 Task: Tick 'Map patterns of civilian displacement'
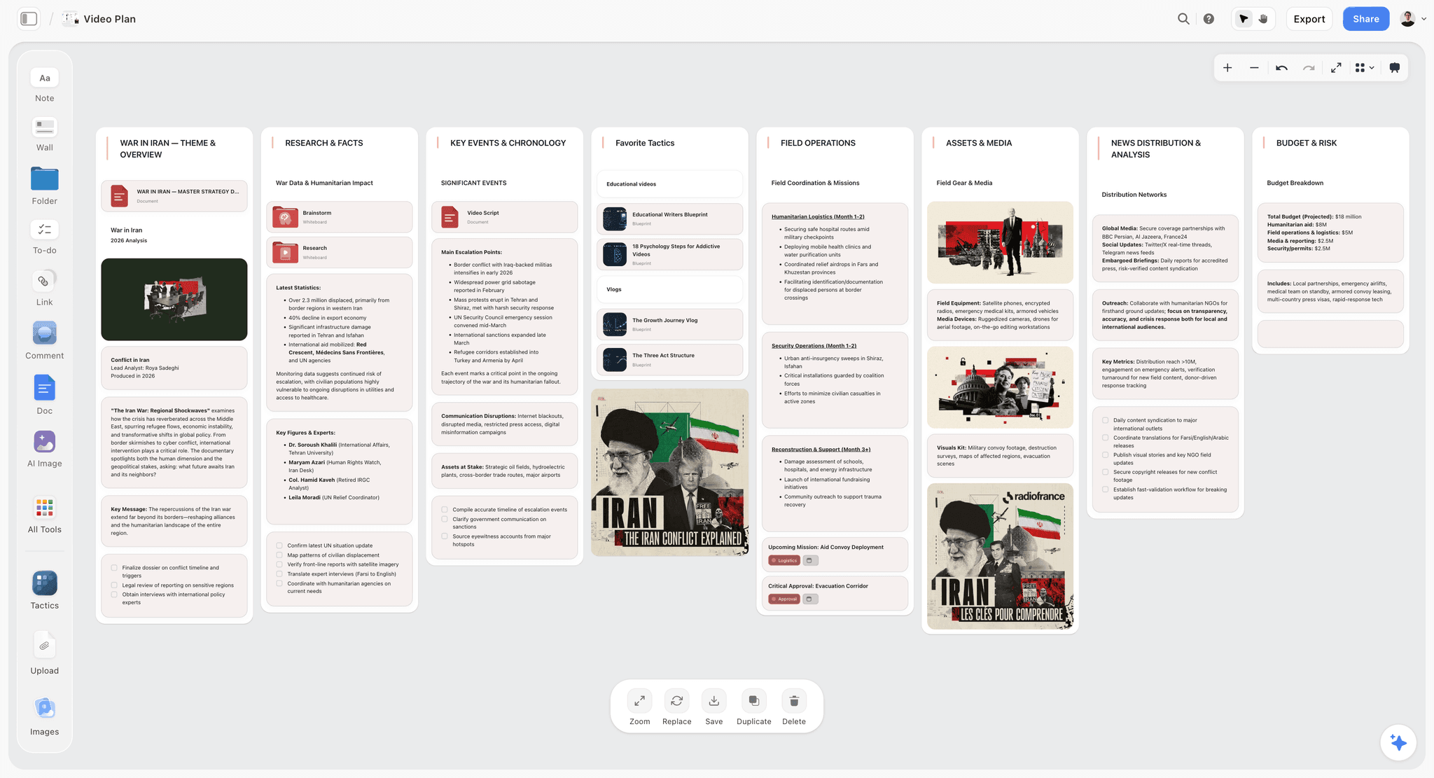(x=279, y=555)
